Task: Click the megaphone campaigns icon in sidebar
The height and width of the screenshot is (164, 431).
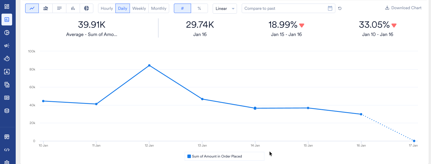Action: pos(7,46)
